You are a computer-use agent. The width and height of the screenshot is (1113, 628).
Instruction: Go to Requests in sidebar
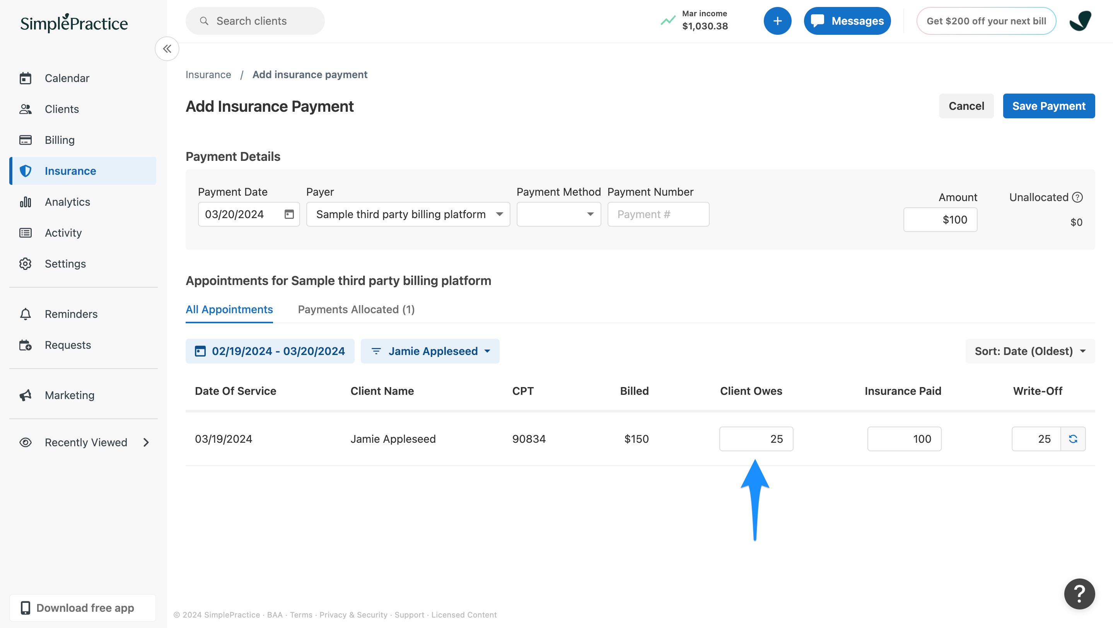(83, 345)
